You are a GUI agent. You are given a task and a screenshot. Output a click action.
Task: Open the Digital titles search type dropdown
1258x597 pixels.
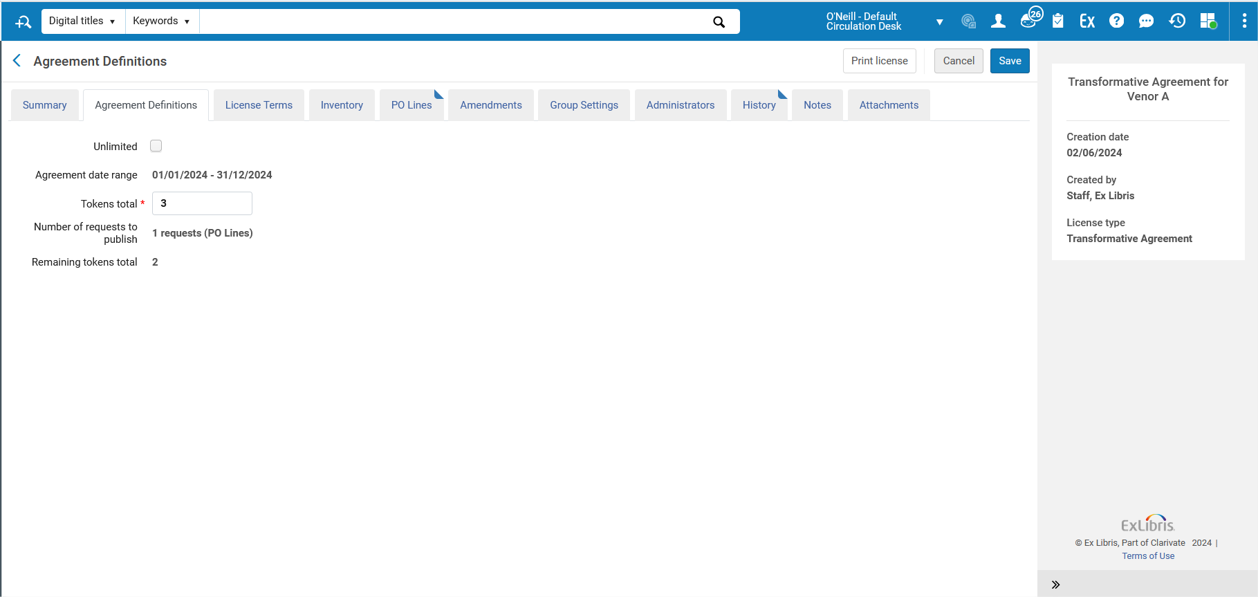[83, 21]
